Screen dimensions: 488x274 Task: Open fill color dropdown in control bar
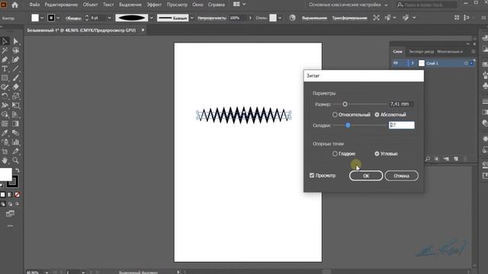pos(42,18)
